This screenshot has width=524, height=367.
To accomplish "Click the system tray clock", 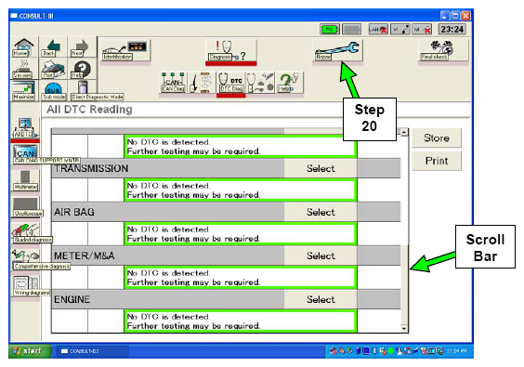I will pyautogui.click(x=456, y=351).
